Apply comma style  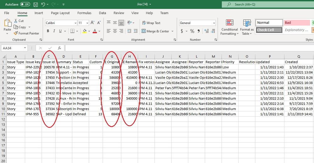point(198,31)
